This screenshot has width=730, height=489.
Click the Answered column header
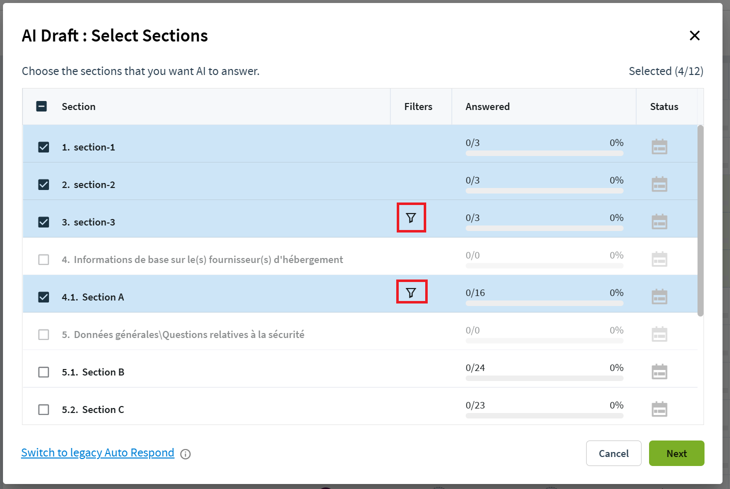point(488,106)
